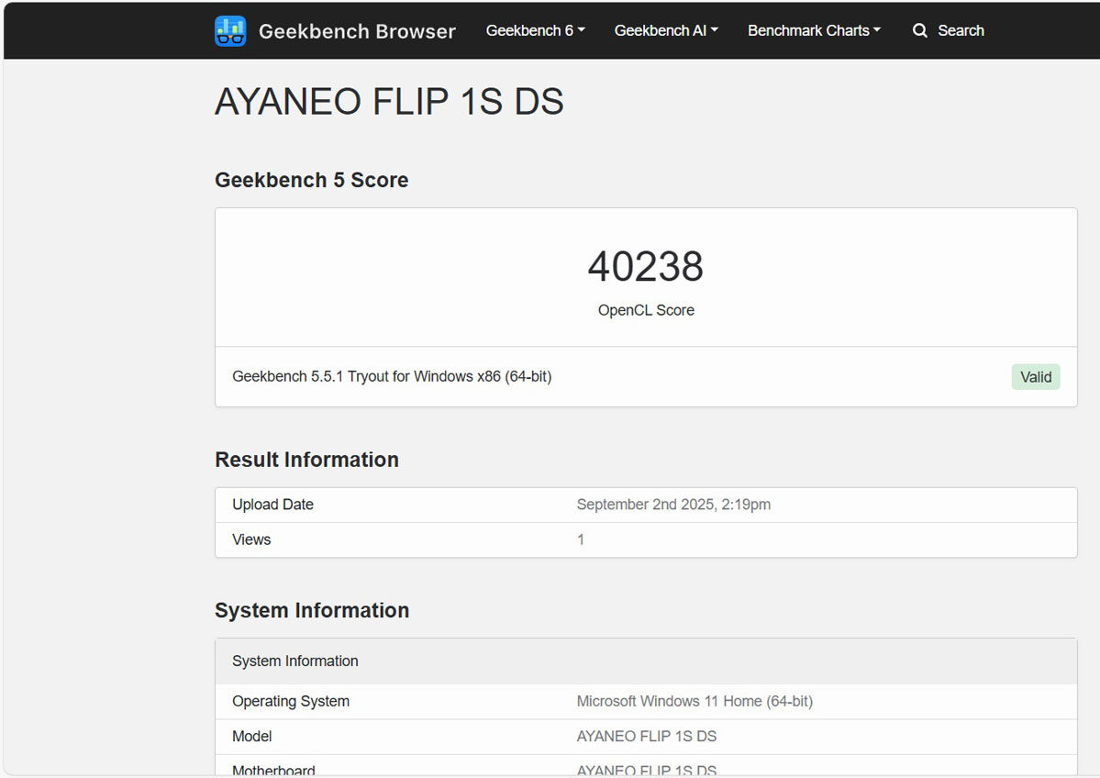Click the AYANEO FLIP 1S DS page title
This screenshot has height=778, width=1100.
point(389,102)
